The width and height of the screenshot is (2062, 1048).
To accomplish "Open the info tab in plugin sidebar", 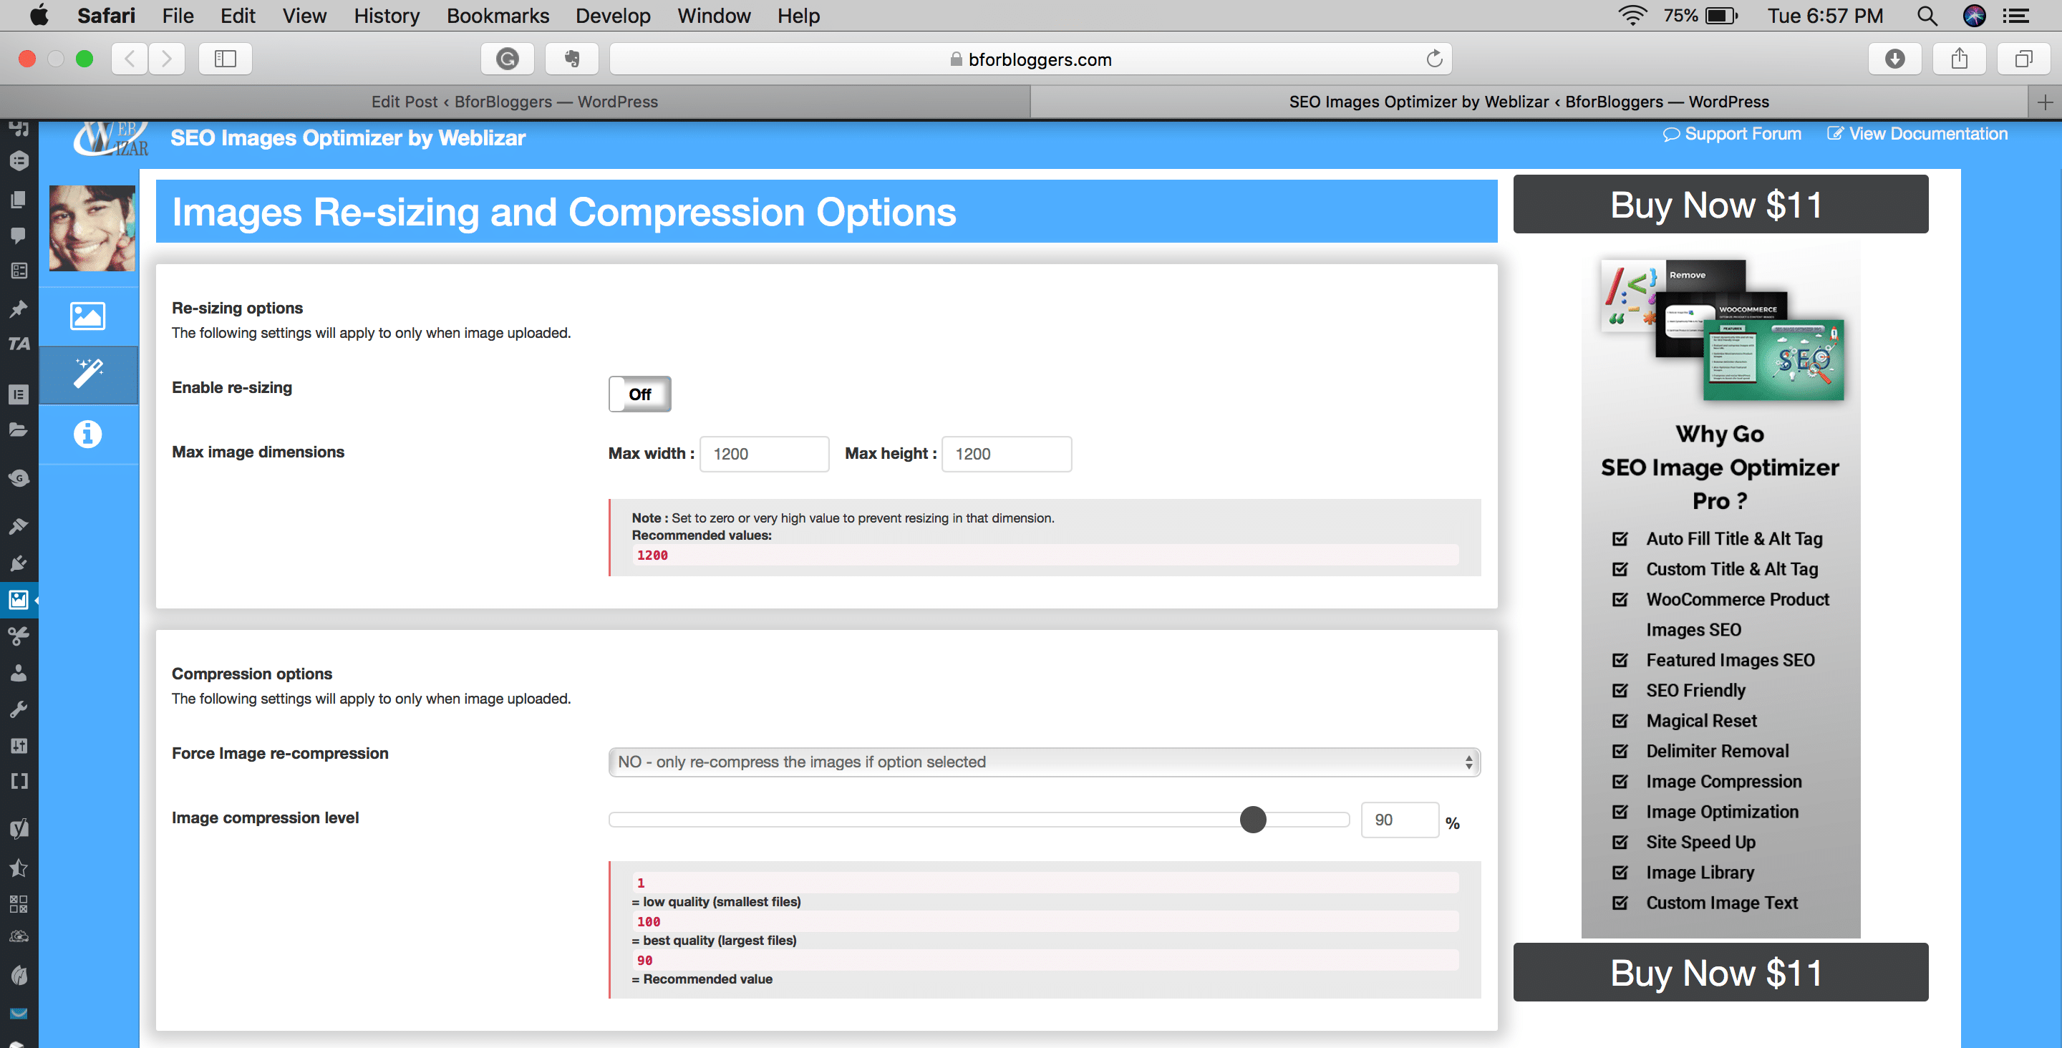I will point(87,434).
